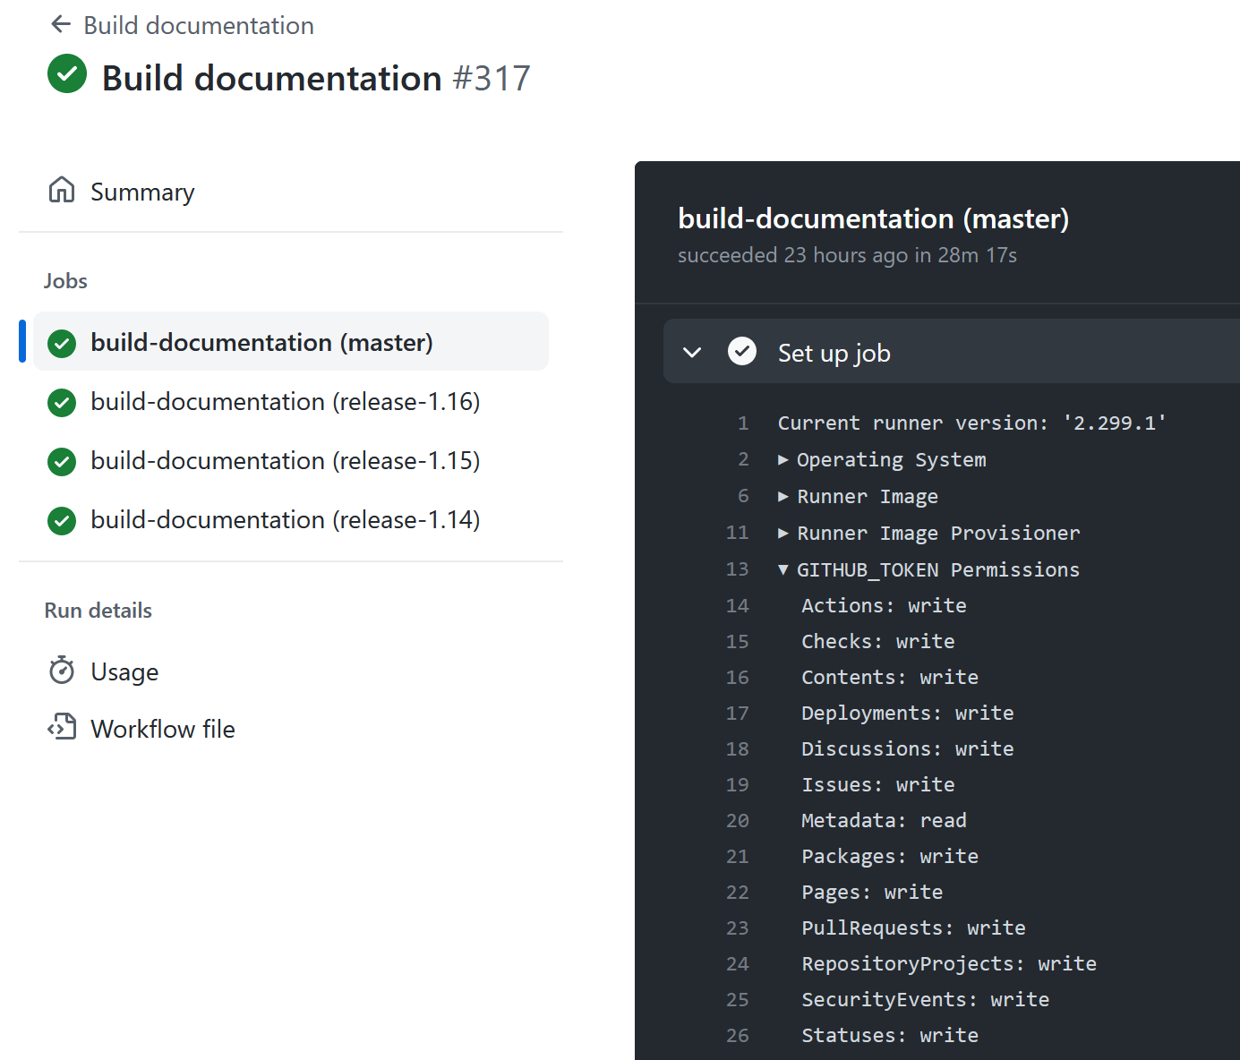Click success icon for release-1.16 job
The width and height of the screenshot is (1240, 1060).
[62, 403]
